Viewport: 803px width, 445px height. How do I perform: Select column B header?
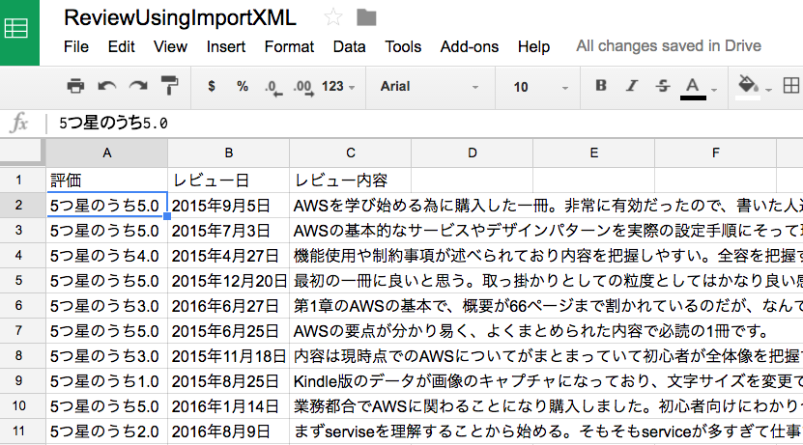tap(229, 153)
